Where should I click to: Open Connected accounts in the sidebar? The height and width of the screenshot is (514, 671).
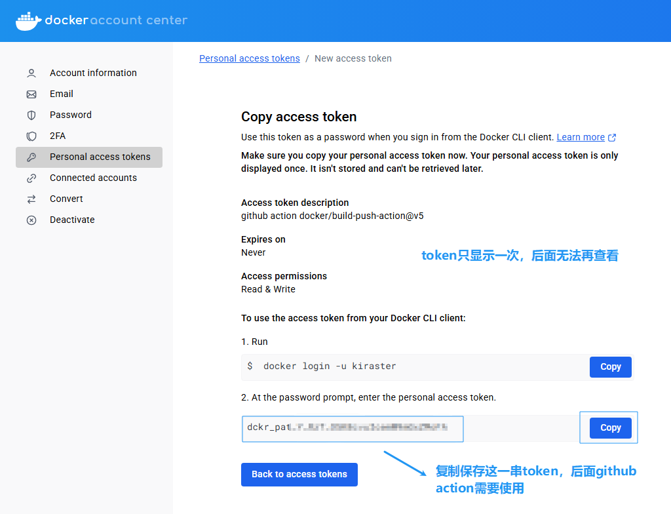(89, 178)
